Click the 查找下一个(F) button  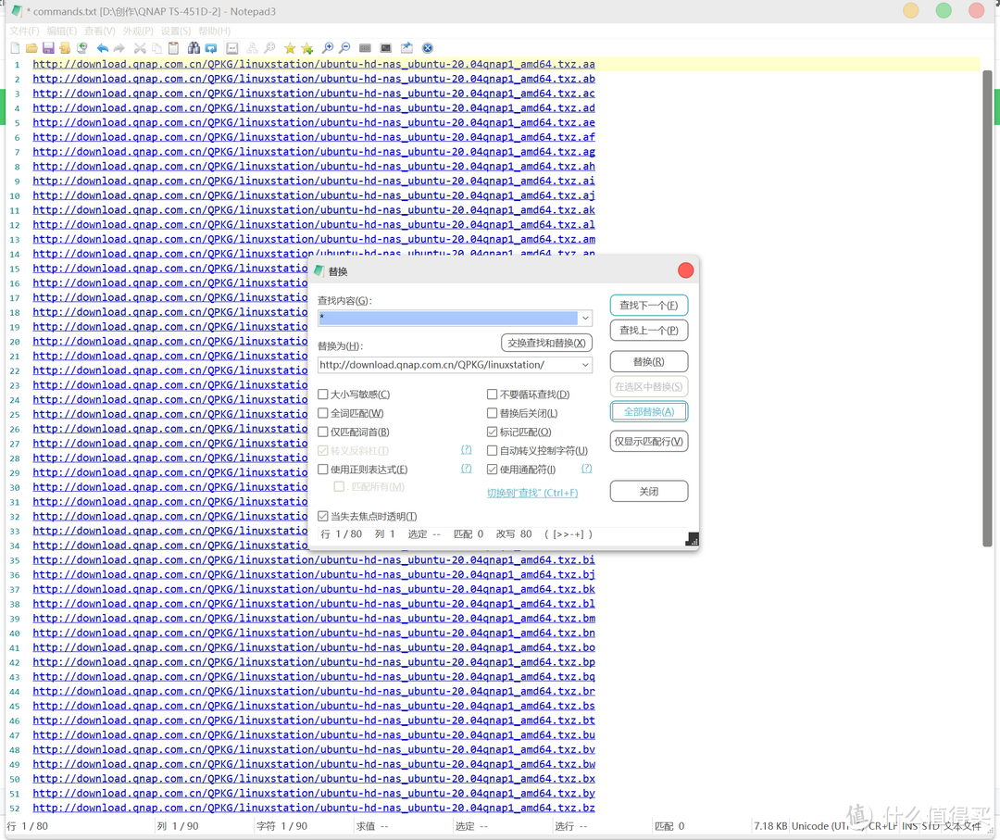click(648, 305)
